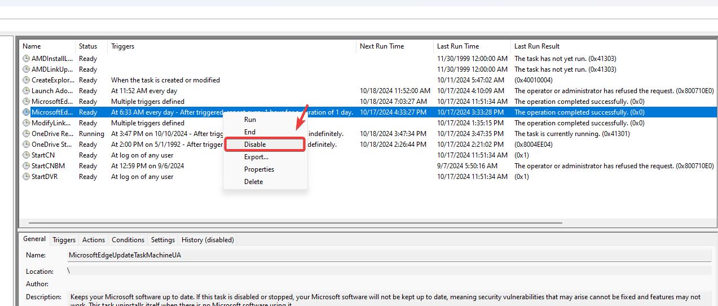718x306 pixels.
Task: Click 'At 12:59 PM on 9/6/2024' trigger
Action: (x=147, y=166)
